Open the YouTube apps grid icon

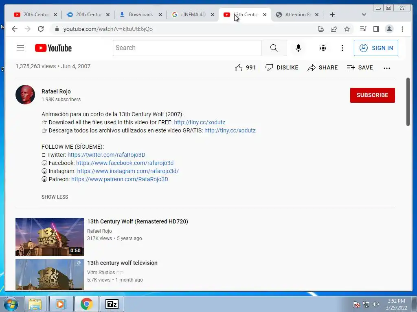click(323, 48)
